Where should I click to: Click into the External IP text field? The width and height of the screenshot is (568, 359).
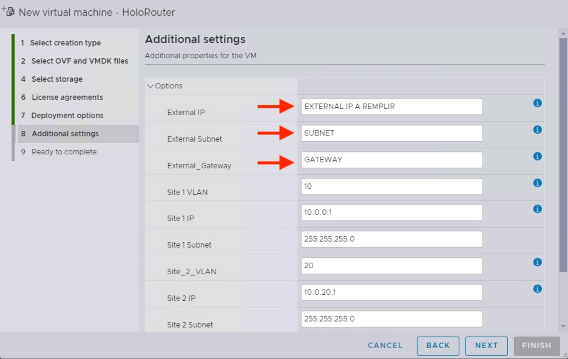[x=391, y=107]
